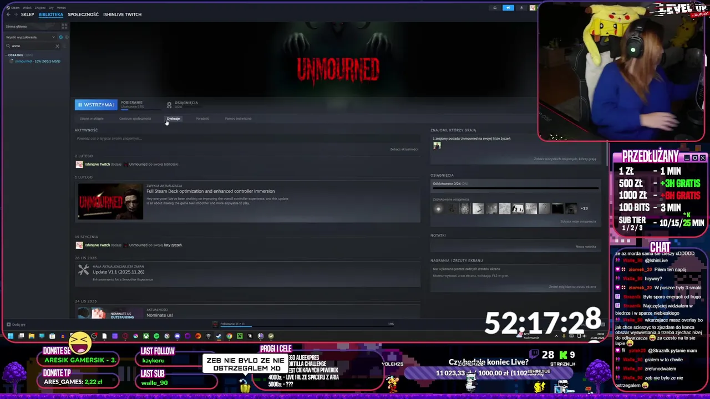Open Zobacz wszystkich znajomych, którzy grają
The image size is (710, 399).
[x=565, y=159]
